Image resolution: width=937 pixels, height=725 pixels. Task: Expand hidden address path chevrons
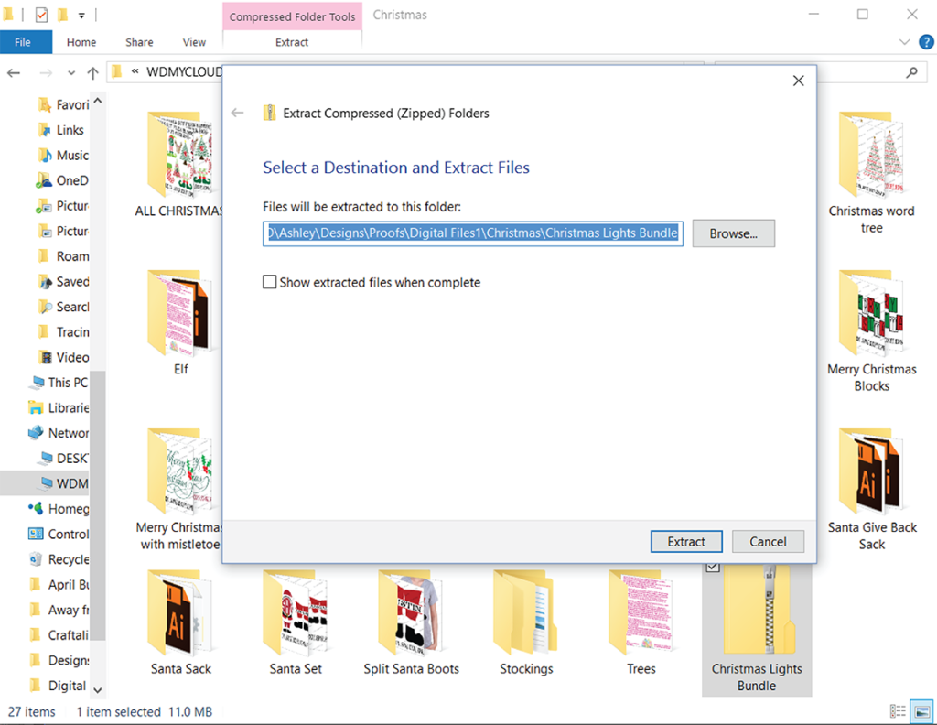[x=135, y=71]
